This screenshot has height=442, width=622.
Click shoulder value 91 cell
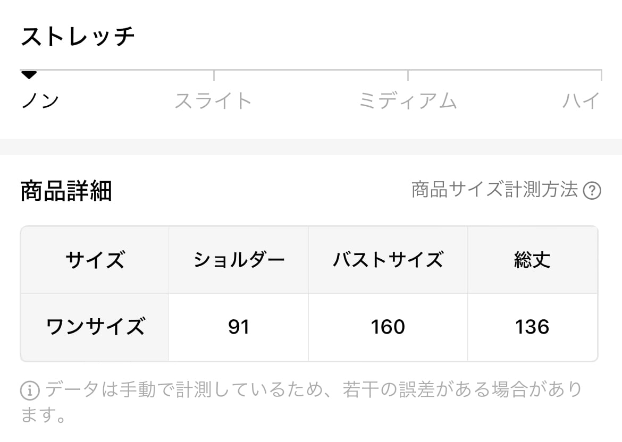239,327
